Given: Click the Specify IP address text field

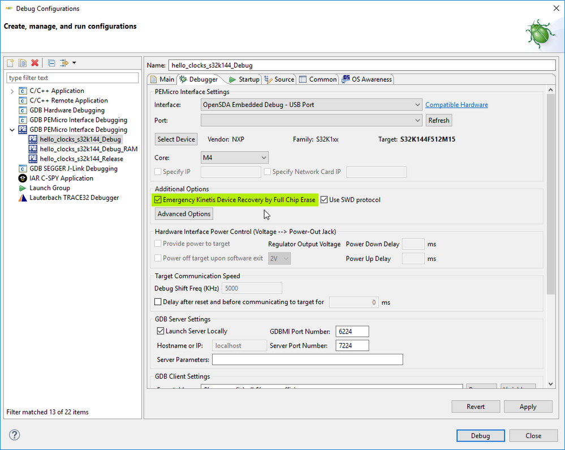Looking at the screenshot, I should (x=231, y=172).
